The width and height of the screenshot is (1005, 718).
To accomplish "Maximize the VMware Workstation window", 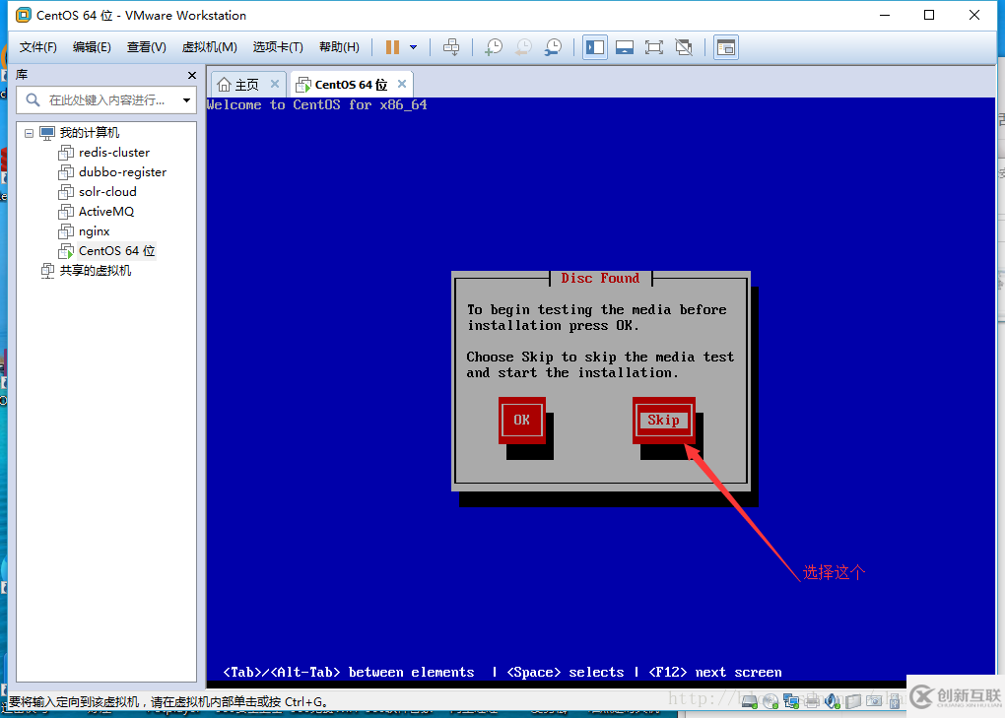I will [929, 15].
